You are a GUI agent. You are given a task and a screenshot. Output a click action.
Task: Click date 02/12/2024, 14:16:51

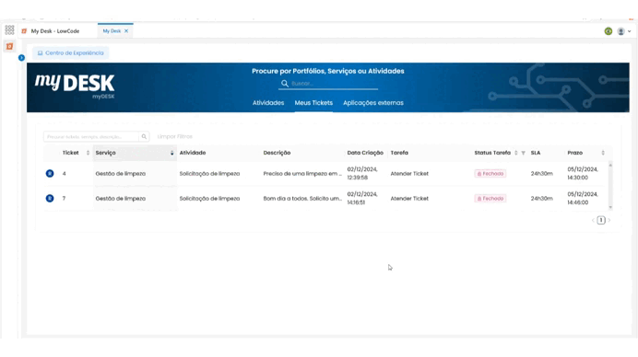pyautogui.click(x=362, y=198)
